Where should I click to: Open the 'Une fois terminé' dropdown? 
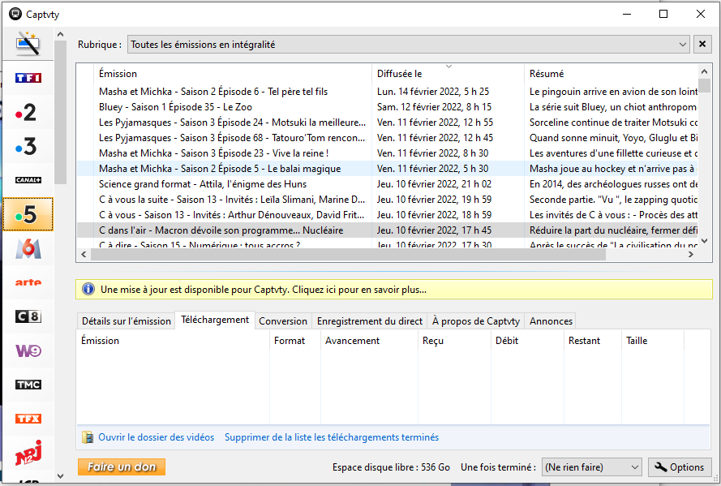point(592,467)
